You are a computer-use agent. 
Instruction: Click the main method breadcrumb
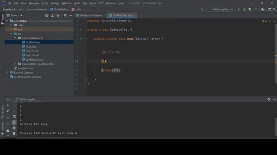(x=77, y=9)
